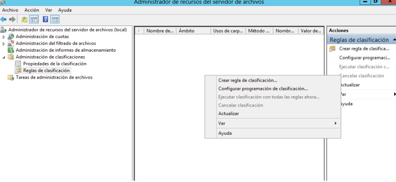Image resolution: width=396 pixels, height=182 pixels.
Task: Select Configurar programación de clasificación menu entry
Action: pos(263,89)
